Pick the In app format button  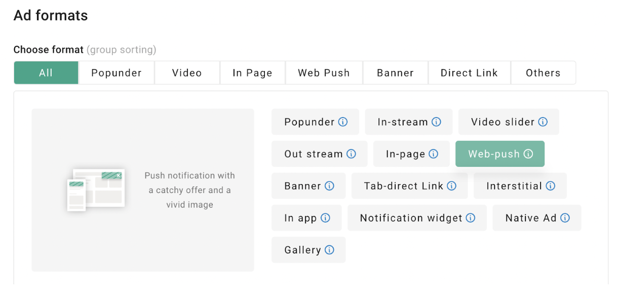tap(300, 218)
